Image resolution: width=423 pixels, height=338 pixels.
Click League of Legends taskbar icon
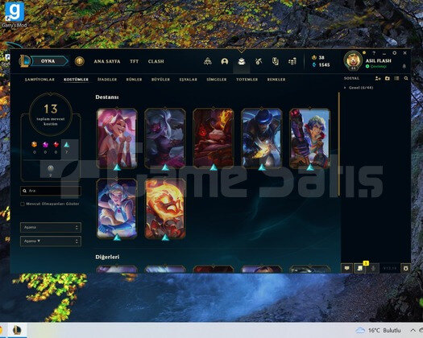pos(17,330)
